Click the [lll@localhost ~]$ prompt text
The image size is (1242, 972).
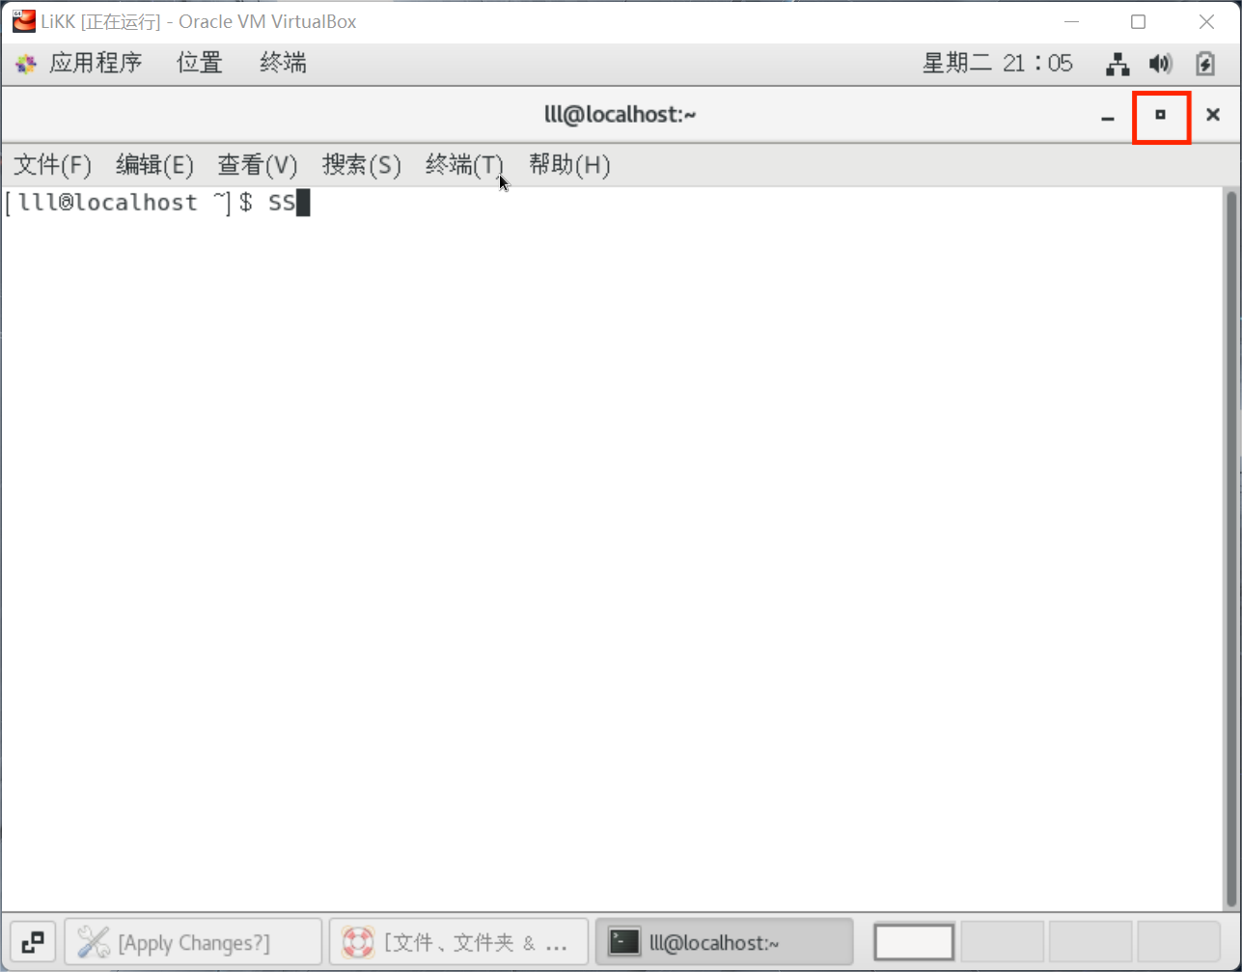pos(128,203)
